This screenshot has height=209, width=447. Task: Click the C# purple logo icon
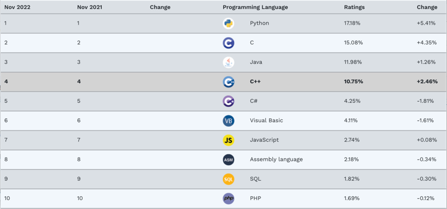pos(228,101)
